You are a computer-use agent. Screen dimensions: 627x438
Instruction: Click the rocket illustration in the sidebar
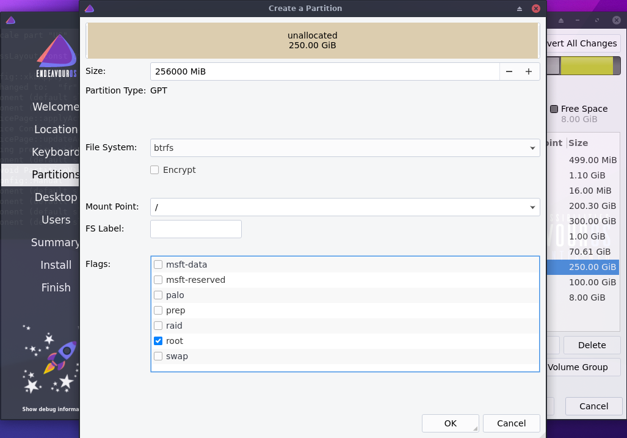[x=60, y=357]
